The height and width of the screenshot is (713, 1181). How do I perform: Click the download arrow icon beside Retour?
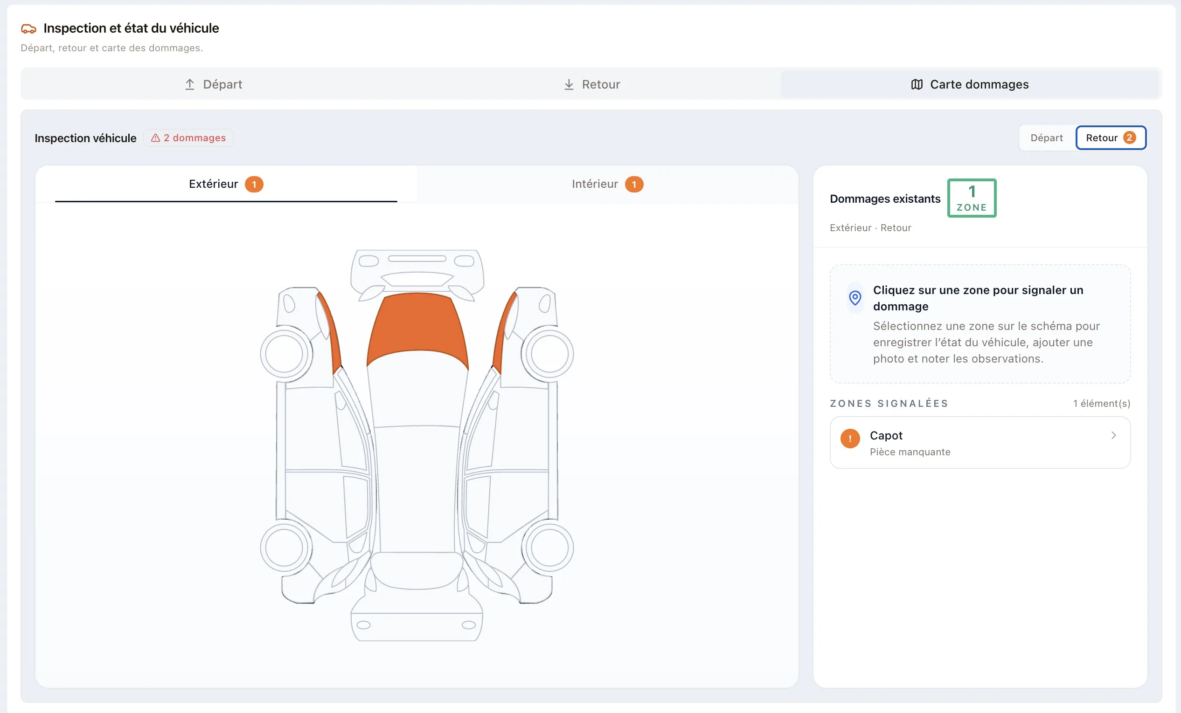[569, 84]
